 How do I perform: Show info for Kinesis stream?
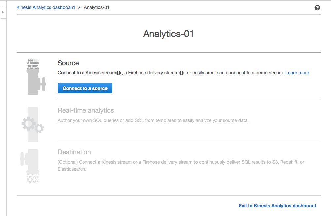119,73
